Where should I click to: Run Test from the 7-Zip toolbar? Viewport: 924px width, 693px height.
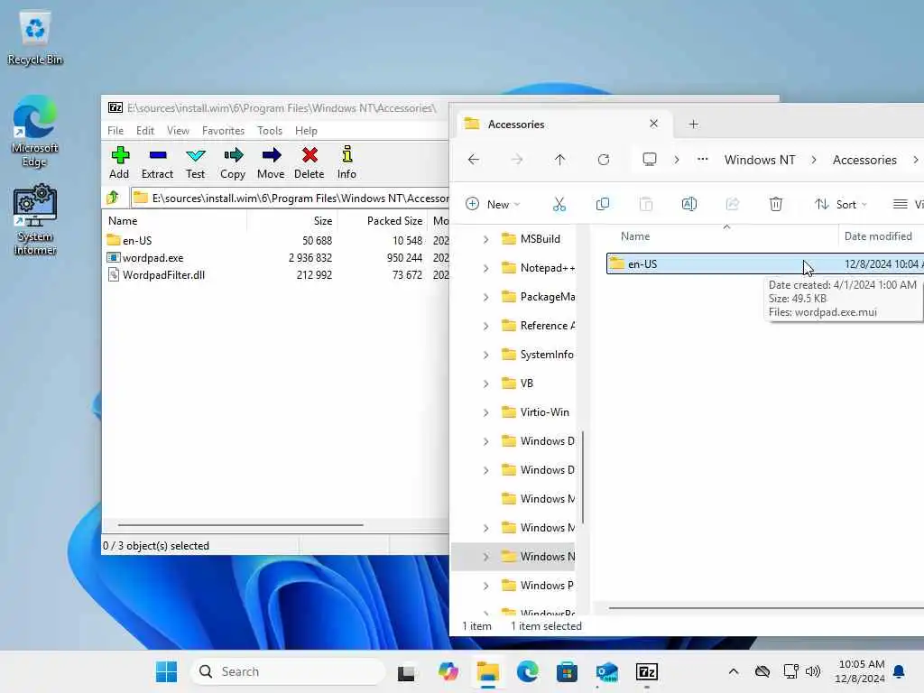click(195, 162)
